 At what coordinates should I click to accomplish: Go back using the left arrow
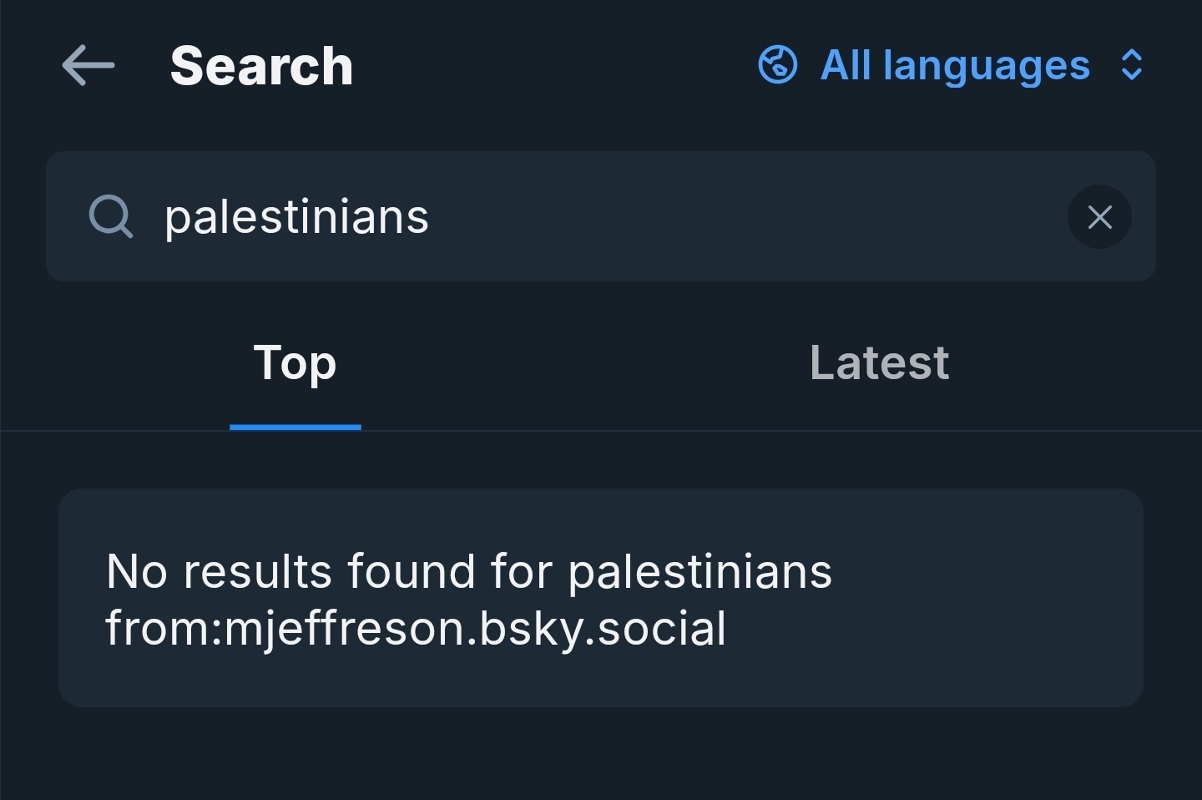point(88,65)
